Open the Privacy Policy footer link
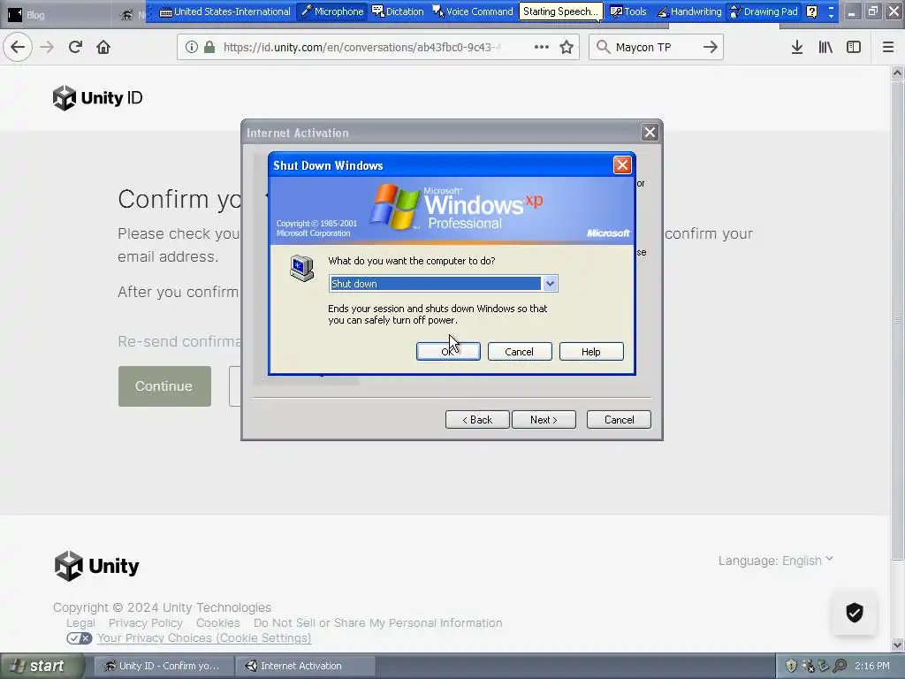 coord(146,623)
